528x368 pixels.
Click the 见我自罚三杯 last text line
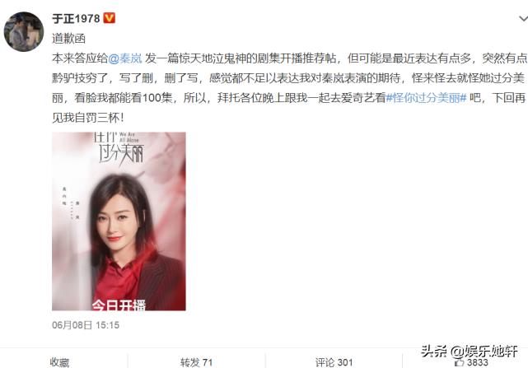coord(88,118)
